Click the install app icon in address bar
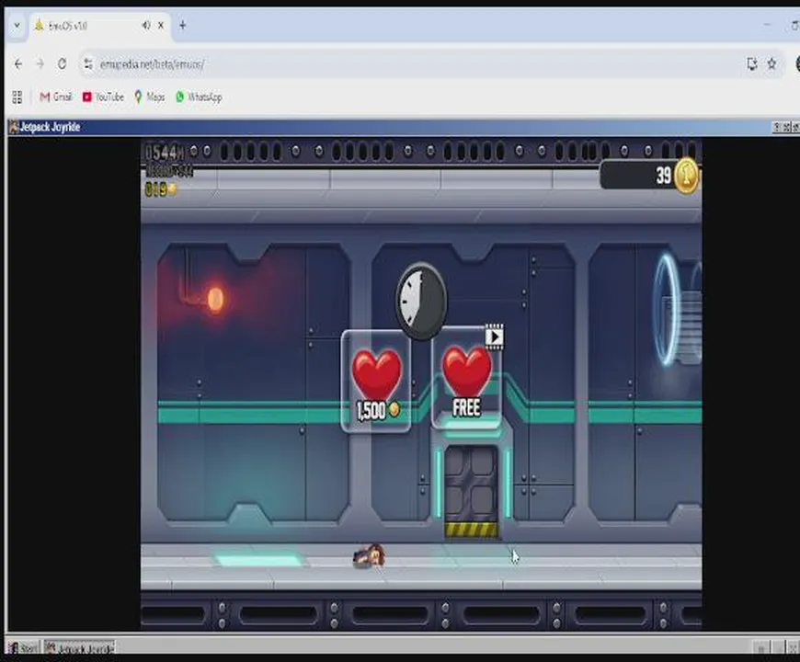Image resolution: width=800 pixels, height=662 pixels. click(751, 63)
